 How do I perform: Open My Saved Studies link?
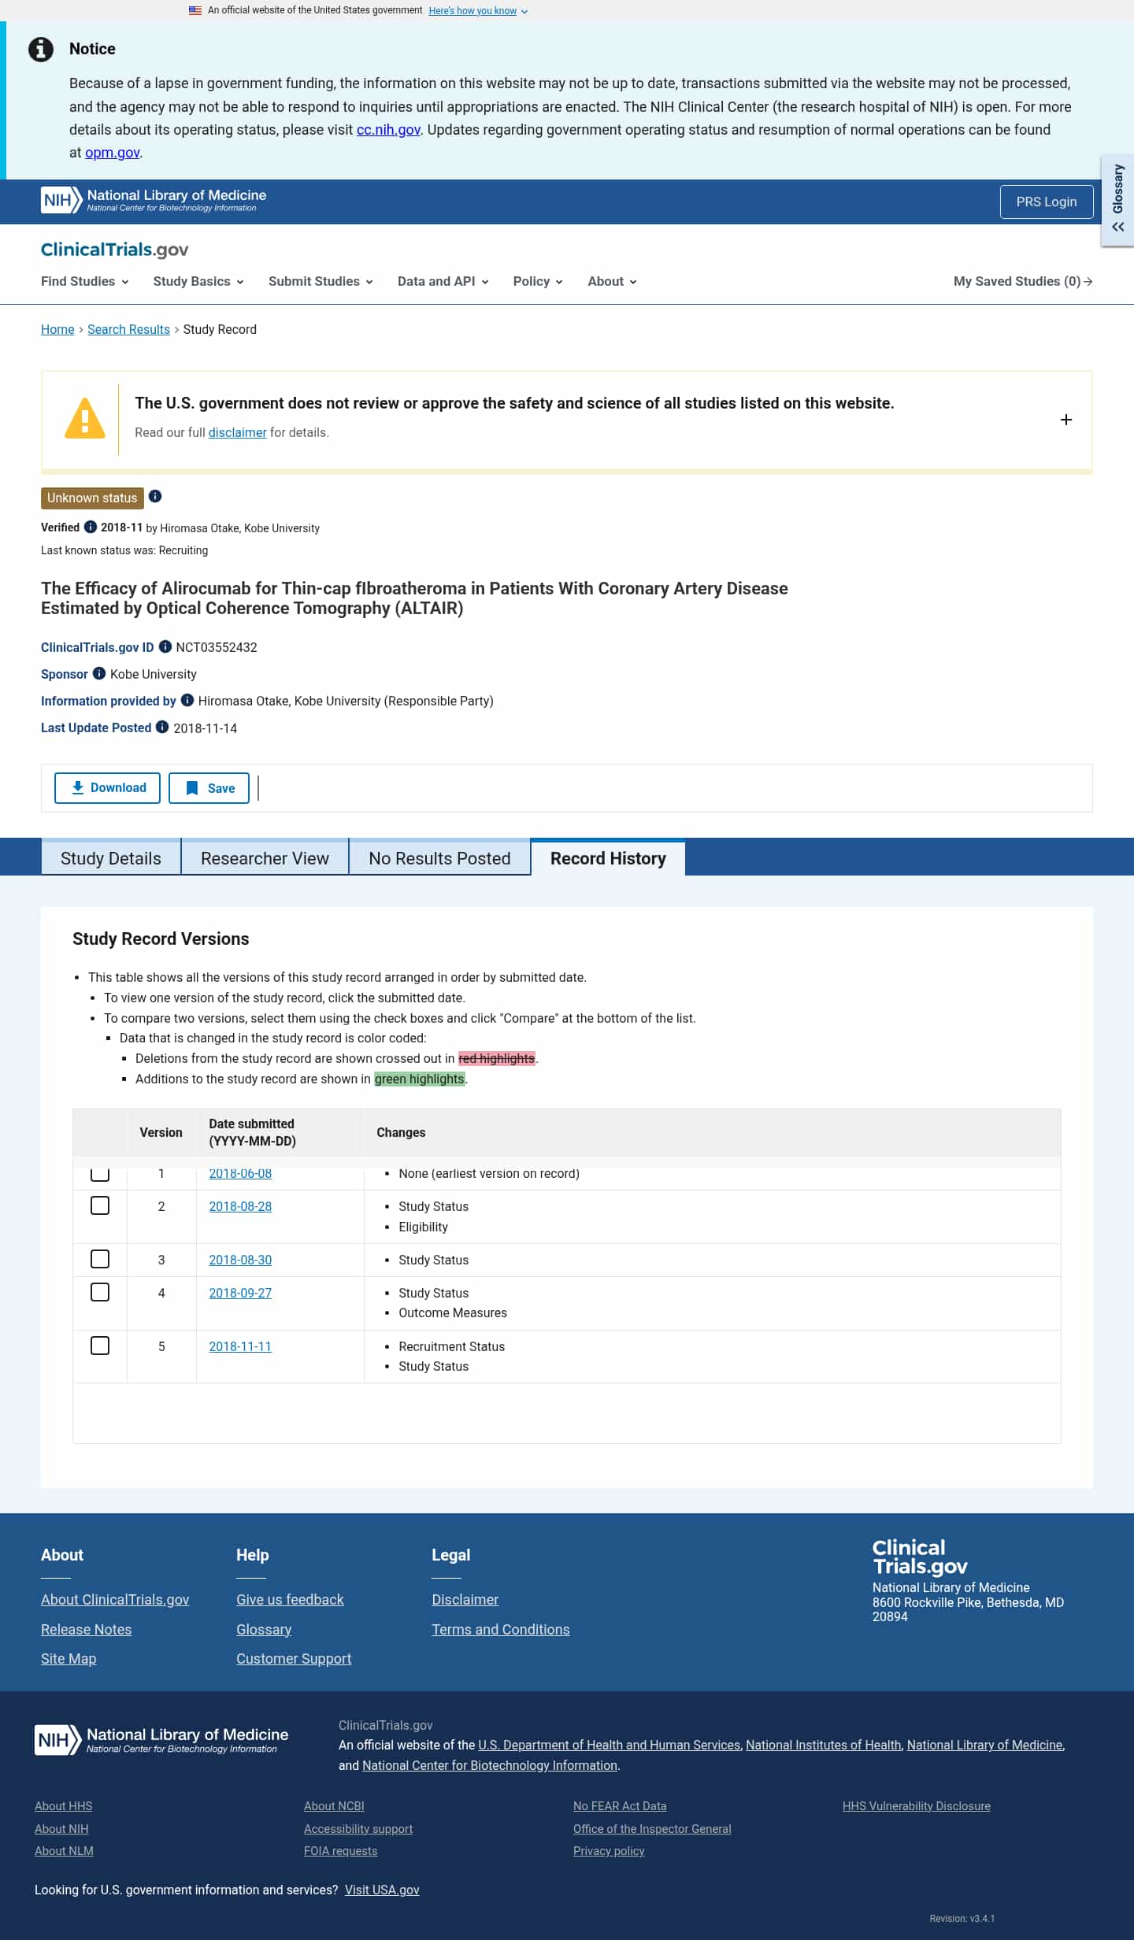[x=1022, y=281]
